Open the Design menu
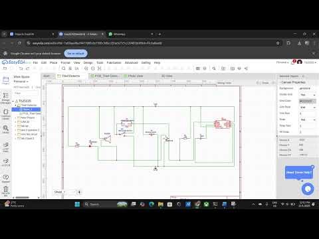The width and height of the screenshot is (319, 239). [88, 62]
